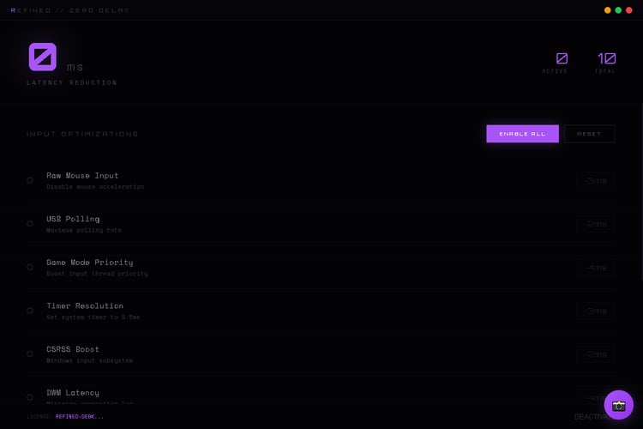Click the Reset button
Image resolution: width=643 pixels, height=429 pixels.
(589, 134)
